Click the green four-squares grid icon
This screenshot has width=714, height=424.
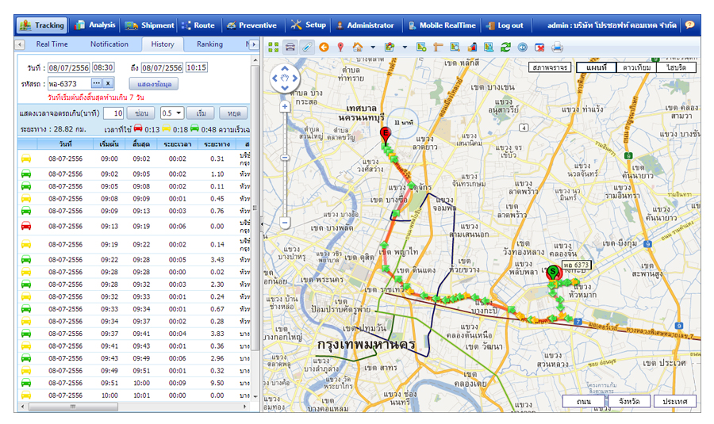pyautogui.click(x=273, y=47)
